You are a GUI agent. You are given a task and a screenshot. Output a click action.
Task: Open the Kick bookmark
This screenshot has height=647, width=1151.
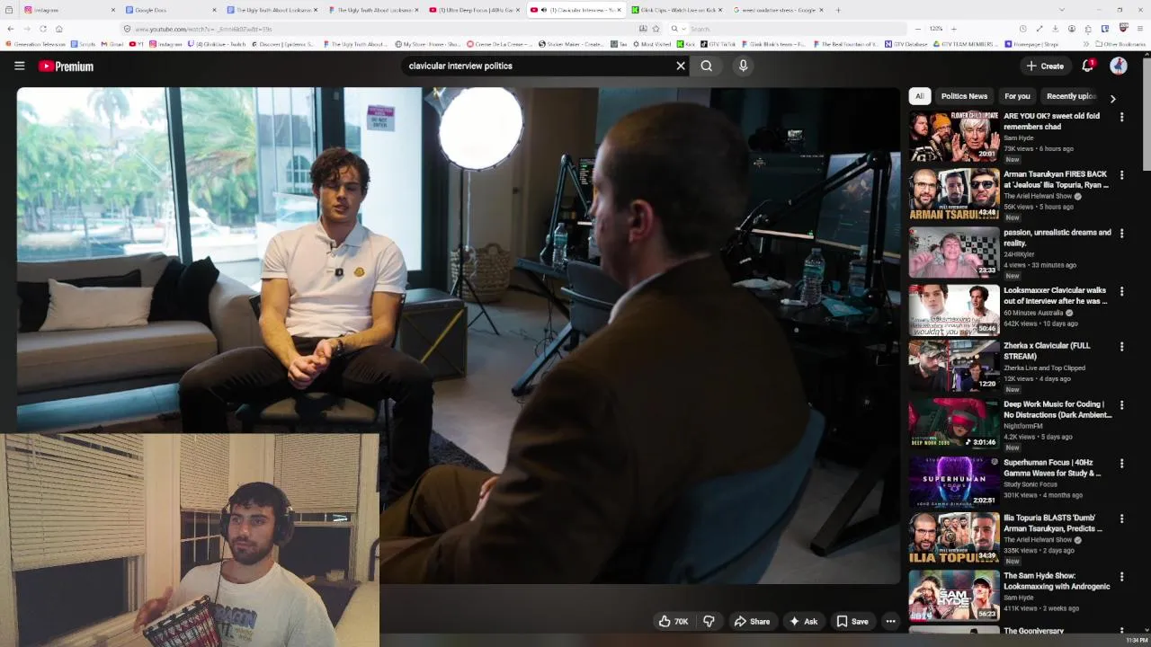tap(685, 44)
